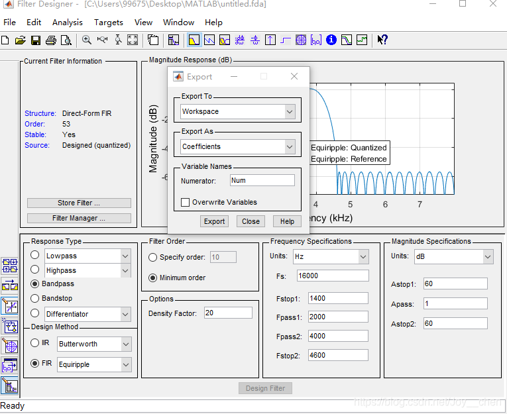
Task: Select the FIR design method radio
Action: coord(35,363)
